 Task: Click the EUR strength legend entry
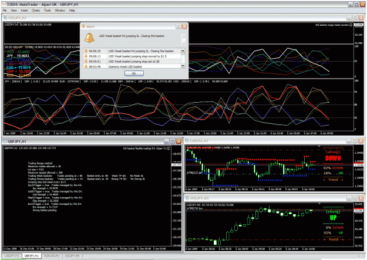click(18, 67)
